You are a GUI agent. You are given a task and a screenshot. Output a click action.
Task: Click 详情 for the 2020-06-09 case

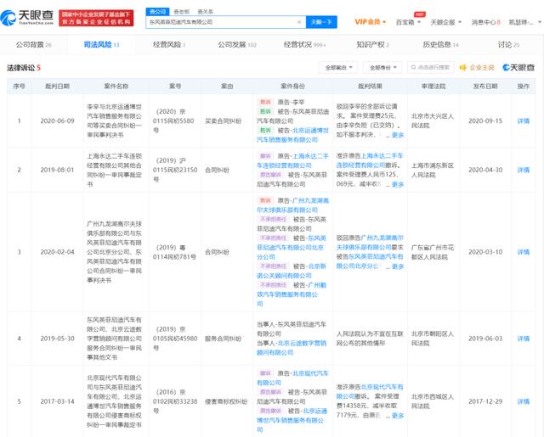[x=524, y=120]
